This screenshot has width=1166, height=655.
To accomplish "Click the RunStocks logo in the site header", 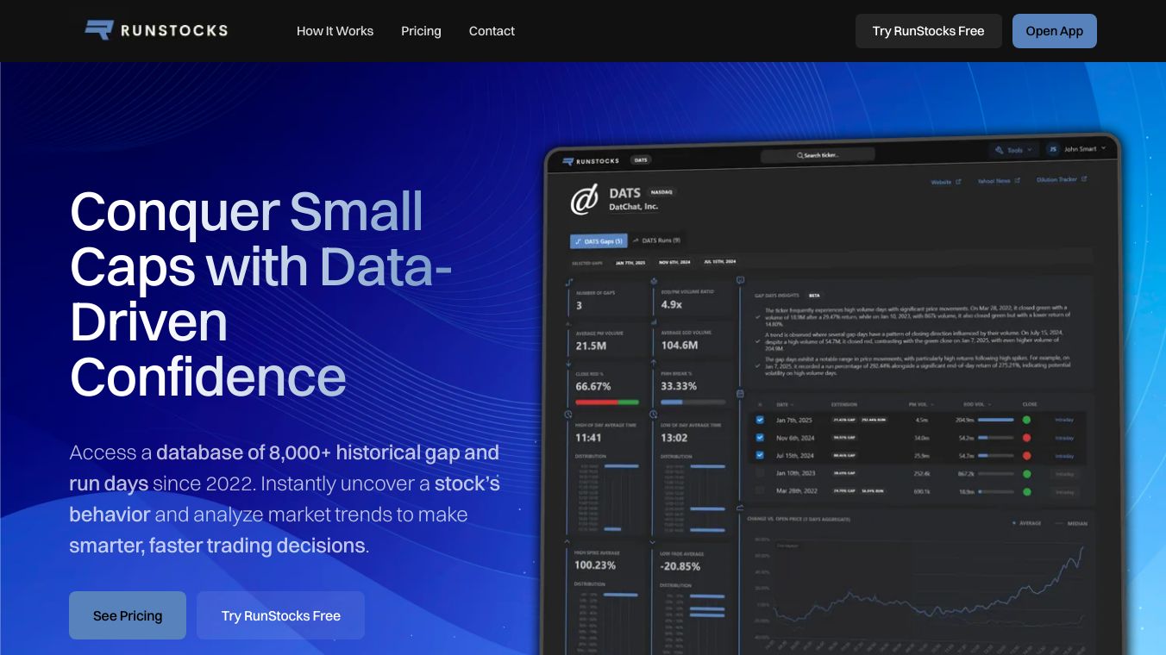I will pos(156,31).
